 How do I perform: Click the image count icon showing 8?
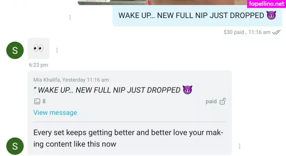click(x=37, y=101)
